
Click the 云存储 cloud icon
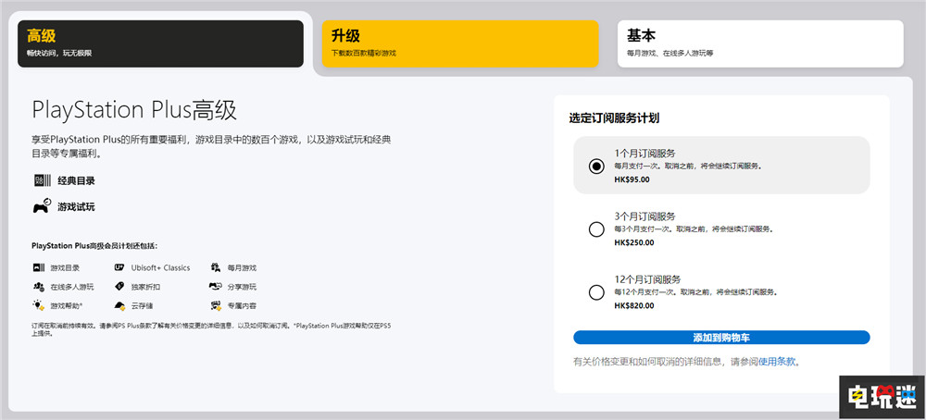point(119,305)
